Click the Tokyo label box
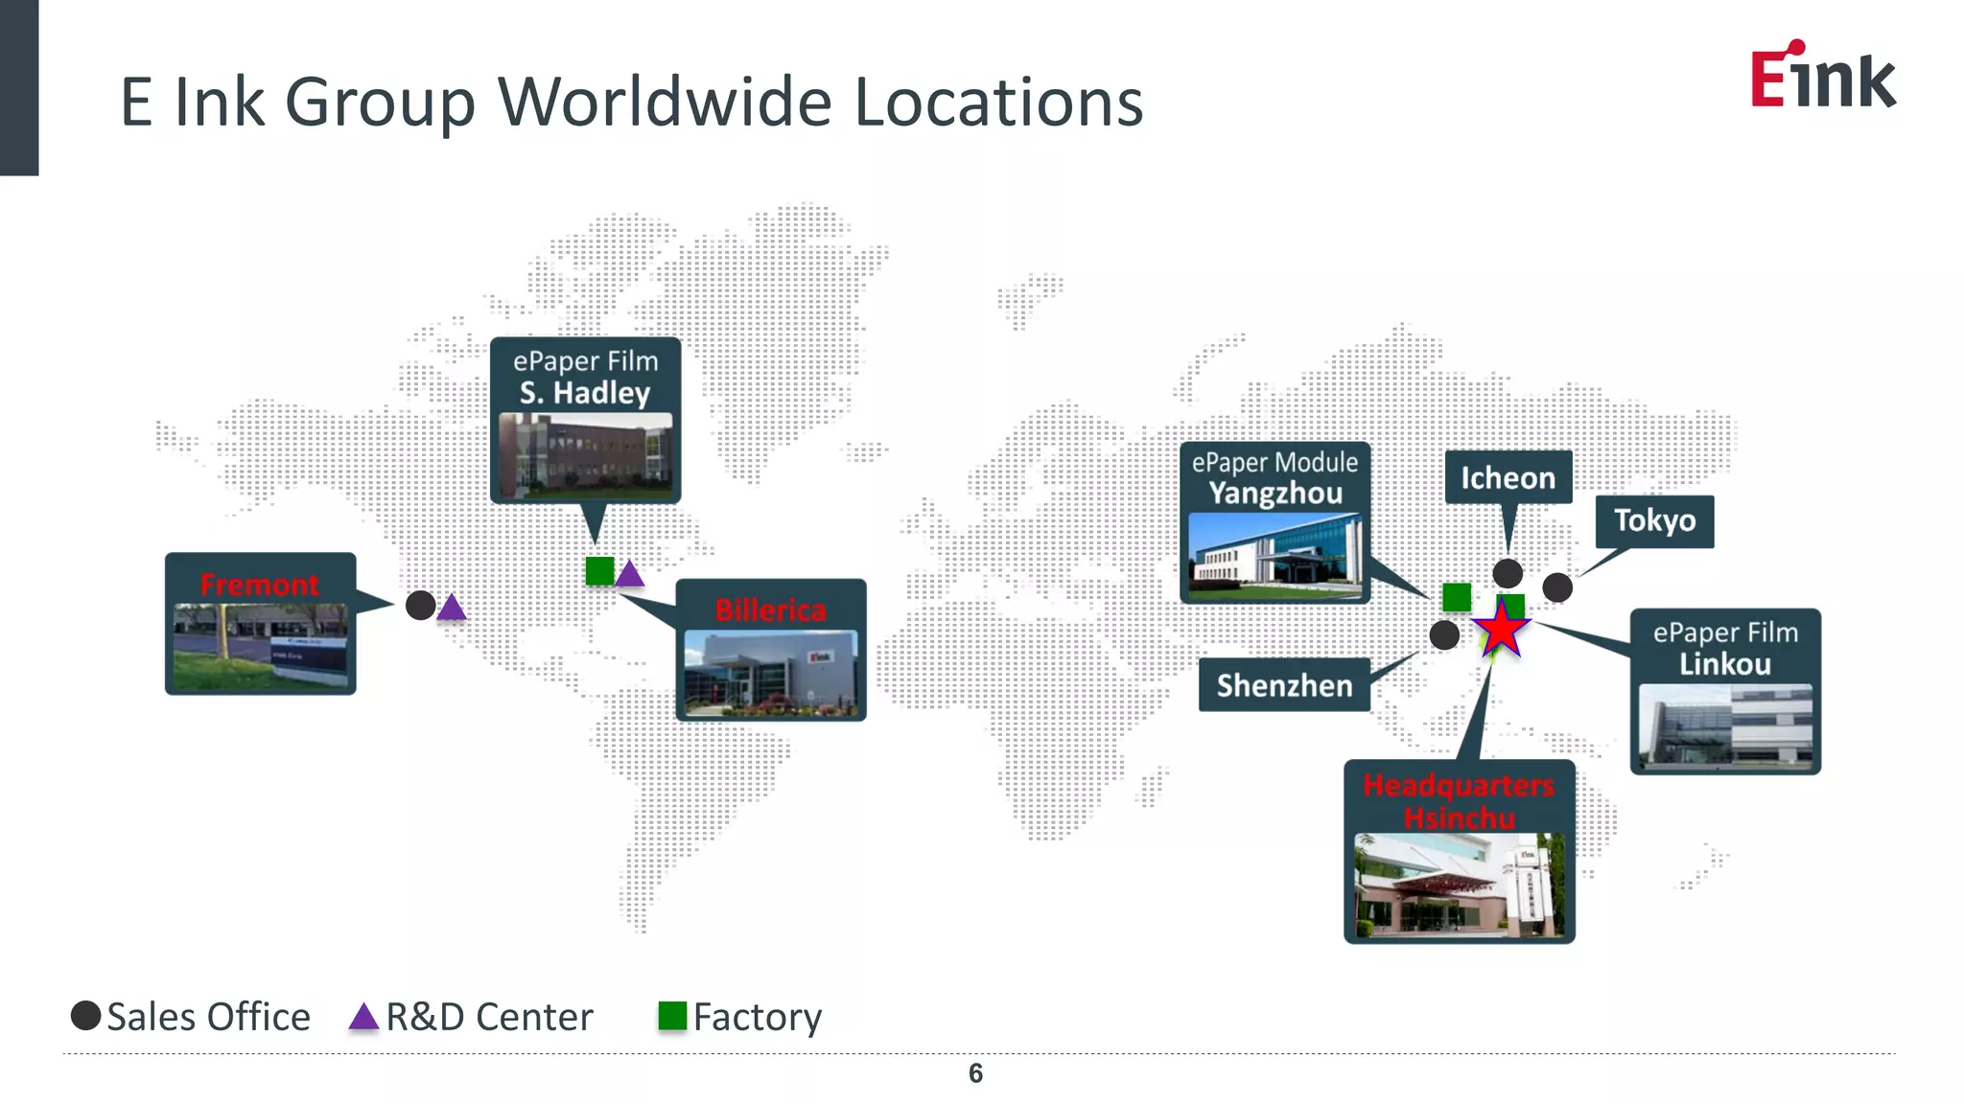 coord(1654,520)
